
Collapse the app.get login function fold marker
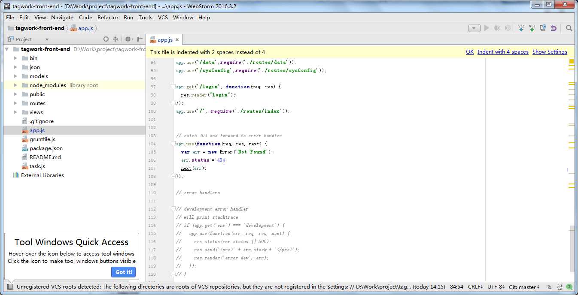pos(173,87)
